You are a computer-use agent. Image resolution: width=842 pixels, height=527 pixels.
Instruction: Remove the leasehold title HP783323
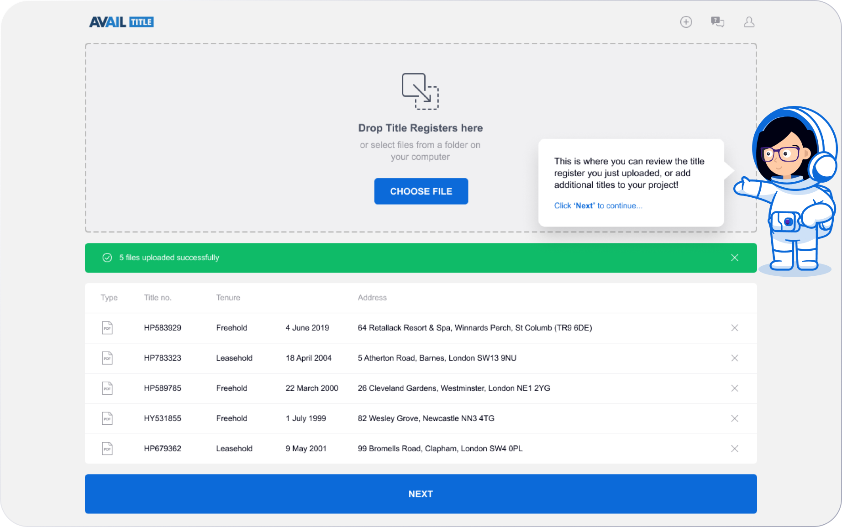click(x=735, y=358)
